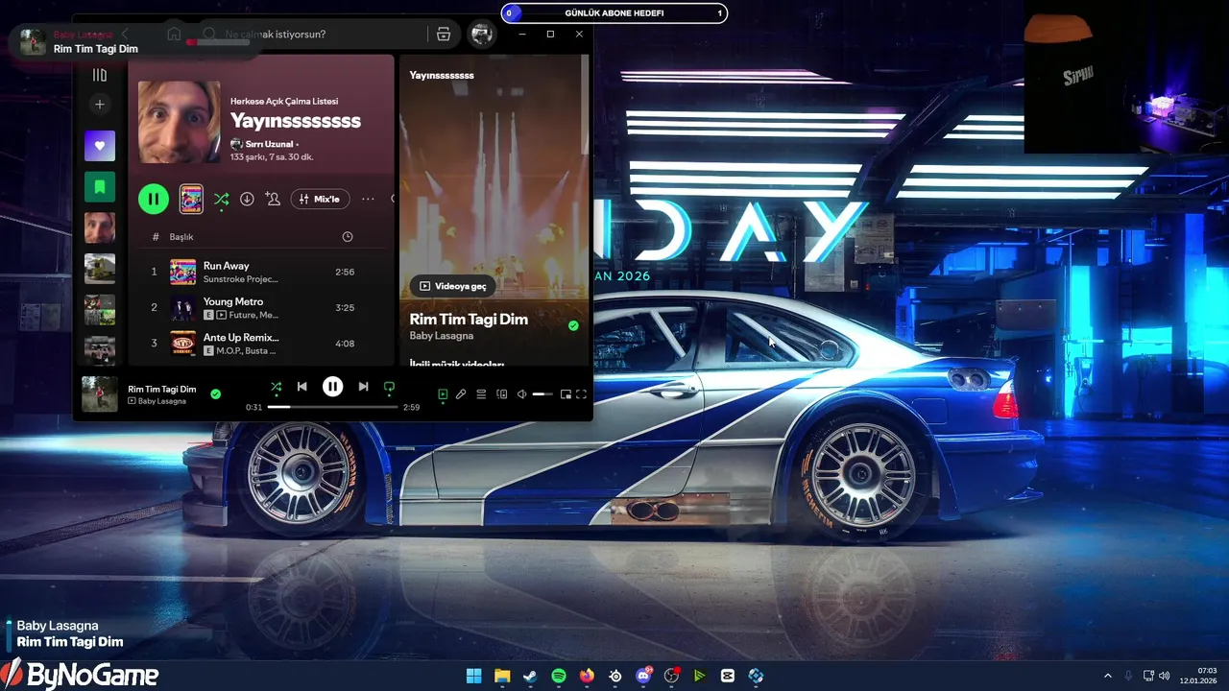Click the Mix'le button
Screen dimensions: 1229x691
[x=320, y=199]
